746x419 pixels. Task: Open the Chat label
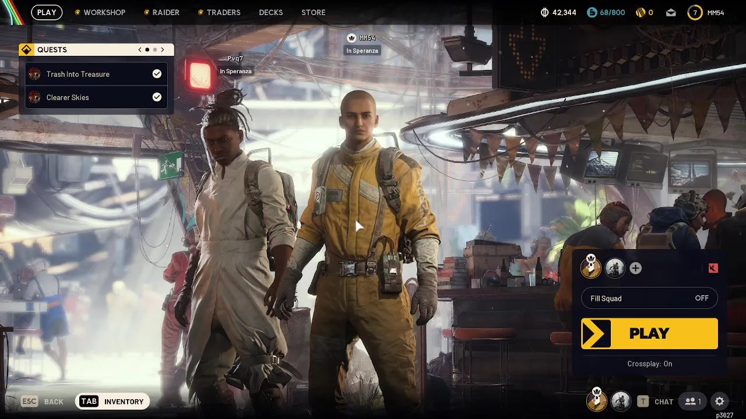pos(664,402)
